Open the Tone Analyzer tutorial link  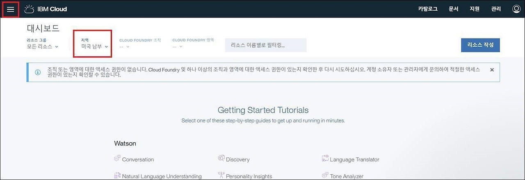[x=347, y=176]
